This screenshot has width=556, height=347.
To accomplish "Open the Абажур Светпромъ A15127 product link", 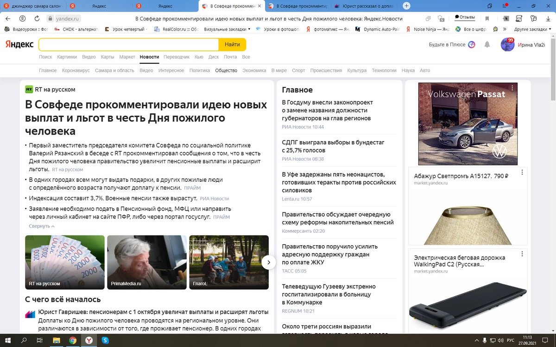I will click(x=461, y=176).
